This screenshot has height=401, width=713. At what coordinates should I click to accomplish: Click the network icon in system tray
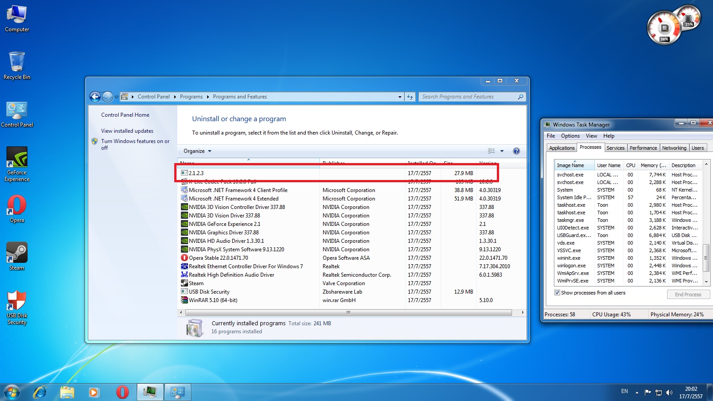click(659, 393)
